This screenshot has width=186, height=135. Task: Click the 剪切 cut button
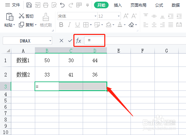pos(26,16)
